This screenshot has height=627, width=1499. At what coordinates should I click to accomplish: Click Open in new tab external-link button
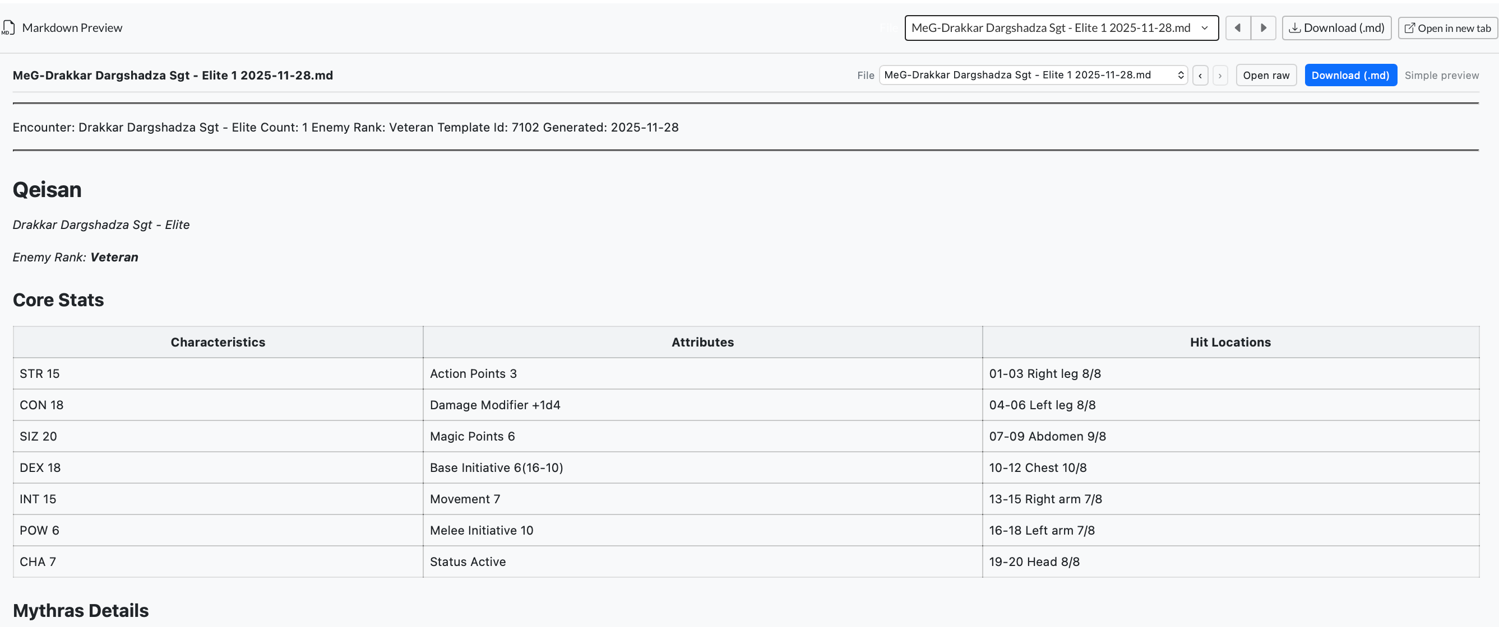point(1447,27)
